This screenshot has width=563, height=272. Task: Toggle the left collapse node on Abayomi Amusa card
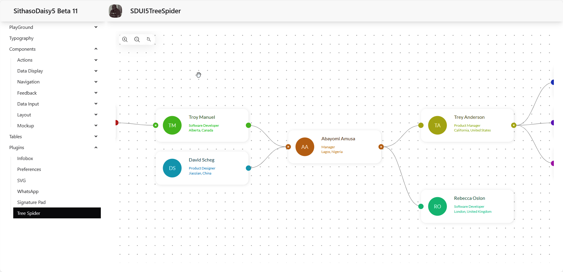(288, 147)
